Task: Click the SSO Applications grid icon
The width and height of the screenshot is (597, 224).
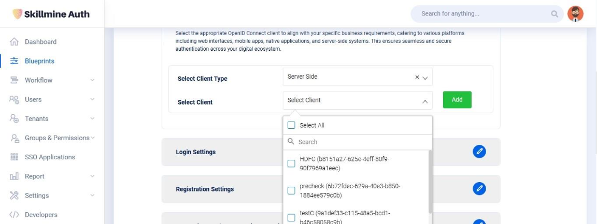Action: tap(15, 157)
